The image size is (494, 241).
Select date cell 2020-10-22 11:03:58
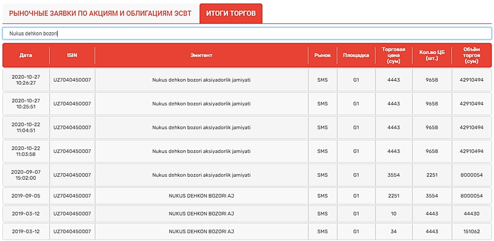tap(26, 152)
